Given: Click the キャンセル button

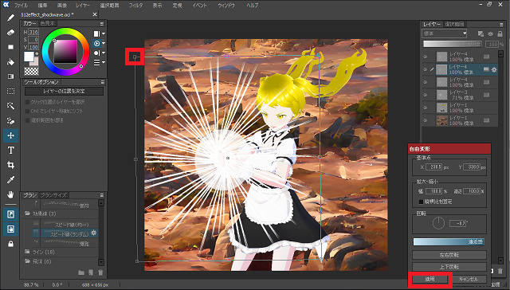Looking at the screenshot, I should pyautogui.click(x=468, y=279).
